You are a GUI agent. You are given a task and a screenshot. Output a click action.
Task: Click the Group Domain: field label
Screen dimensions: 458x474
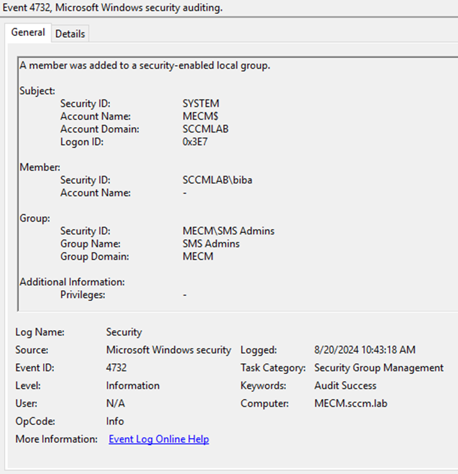[94, 256]
